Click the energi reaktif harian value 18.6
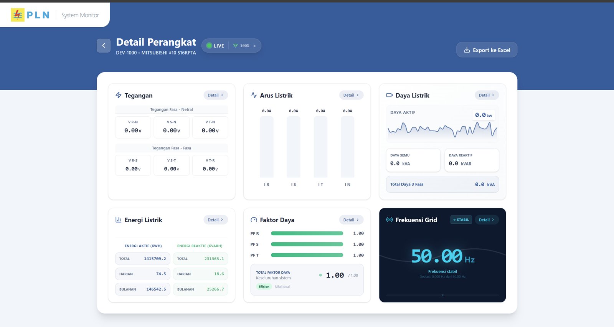The height and width of the screenshot is (327, 614). [219, 274]
